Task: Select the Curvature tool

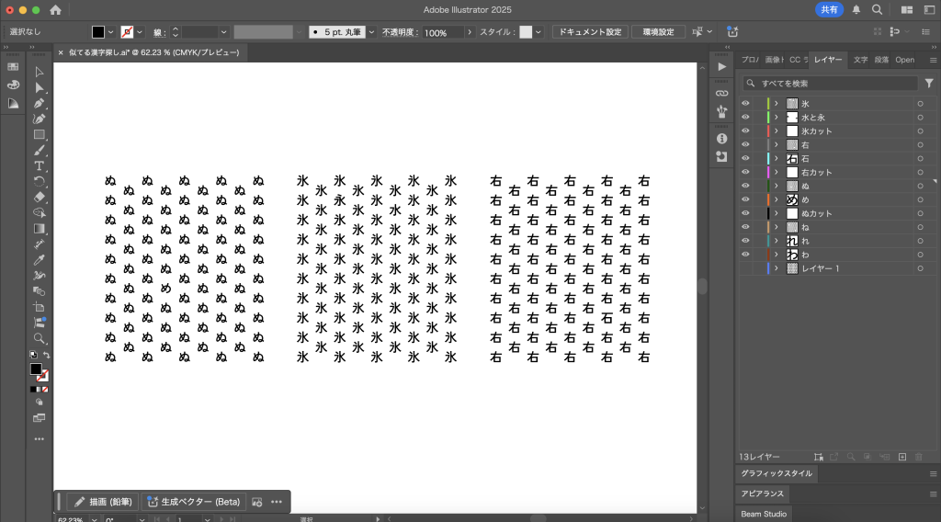Action: pyautogui.click(x=39, y=119)
